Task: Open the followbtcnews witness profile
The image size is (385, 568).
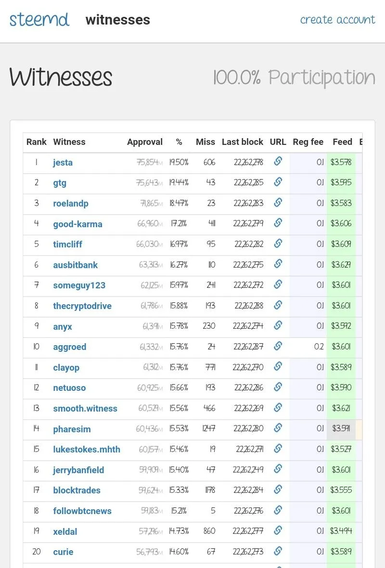Action: [x=82, y=511]
